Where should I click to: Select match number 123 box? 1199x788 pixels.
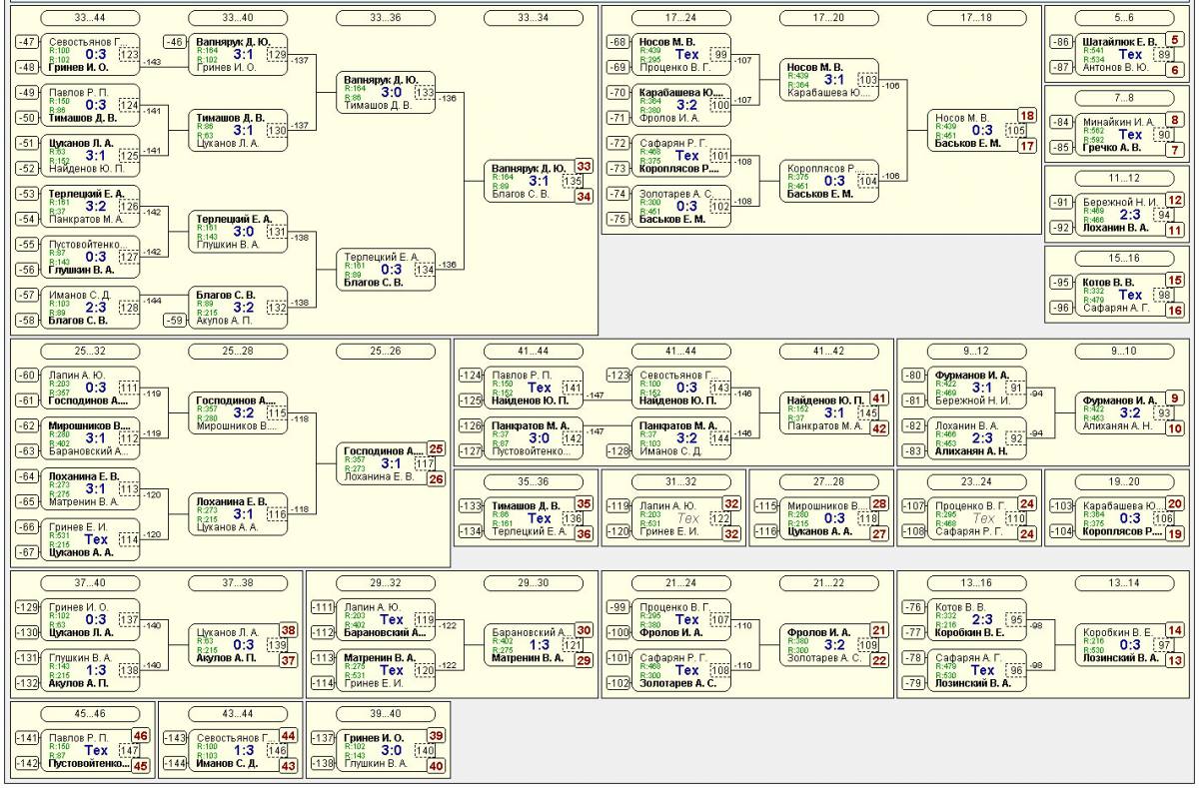(129, 55)
